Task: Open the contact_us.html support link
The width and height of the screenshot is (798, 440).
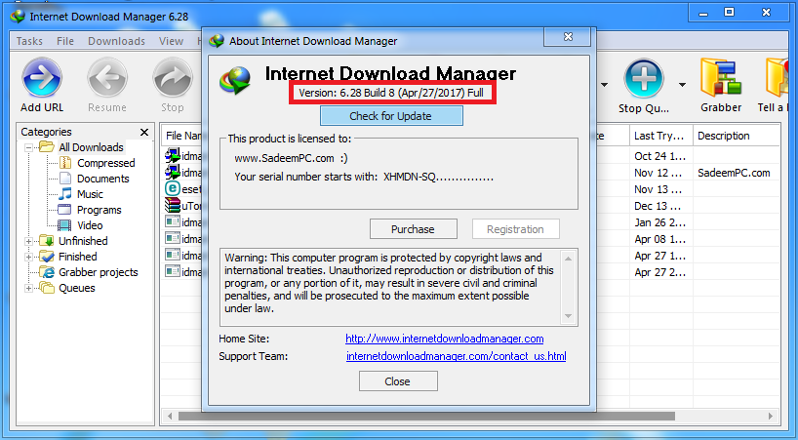Action: 456,356
